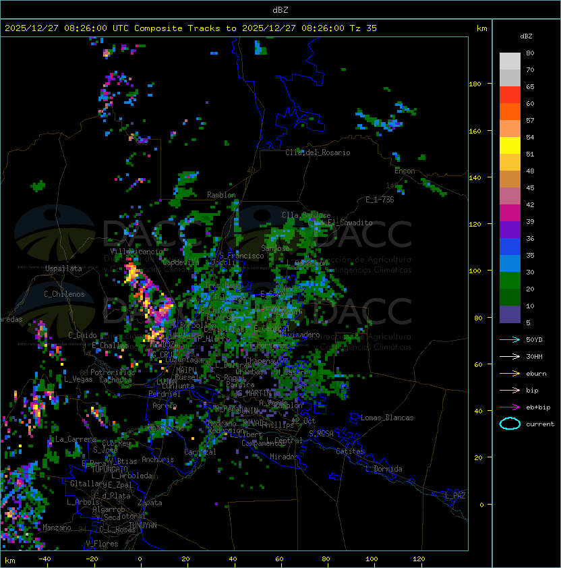Click the 'L_PAZ' map label
Viewport: 561px width, 568px height.
pyautogui.click(x=455, y=496)
